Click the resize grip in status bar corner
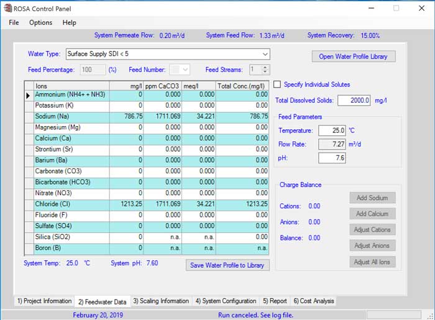 click(431, 316)
